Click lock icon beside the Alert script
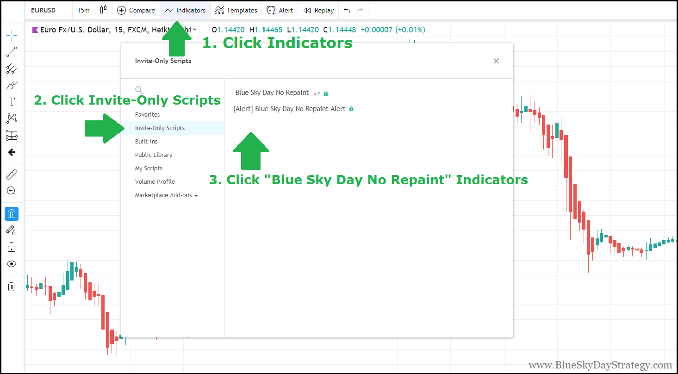Image resolution: width=678 pixels, height=374 pixels. pyautogui.click(x=351, y=109)
